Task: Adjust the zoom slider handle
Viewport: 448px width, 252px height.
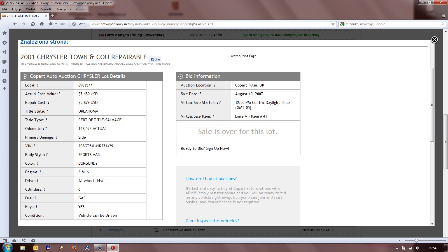Action: point(416,241)
